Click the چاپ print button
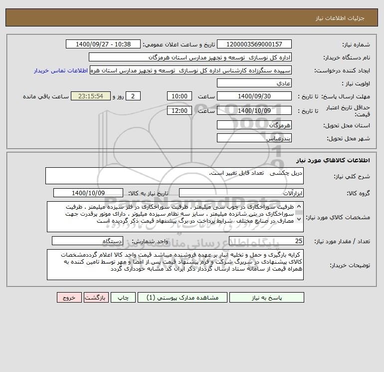This screenshot has height=372, width=384. pyautogui.click(x=123, y=298)
